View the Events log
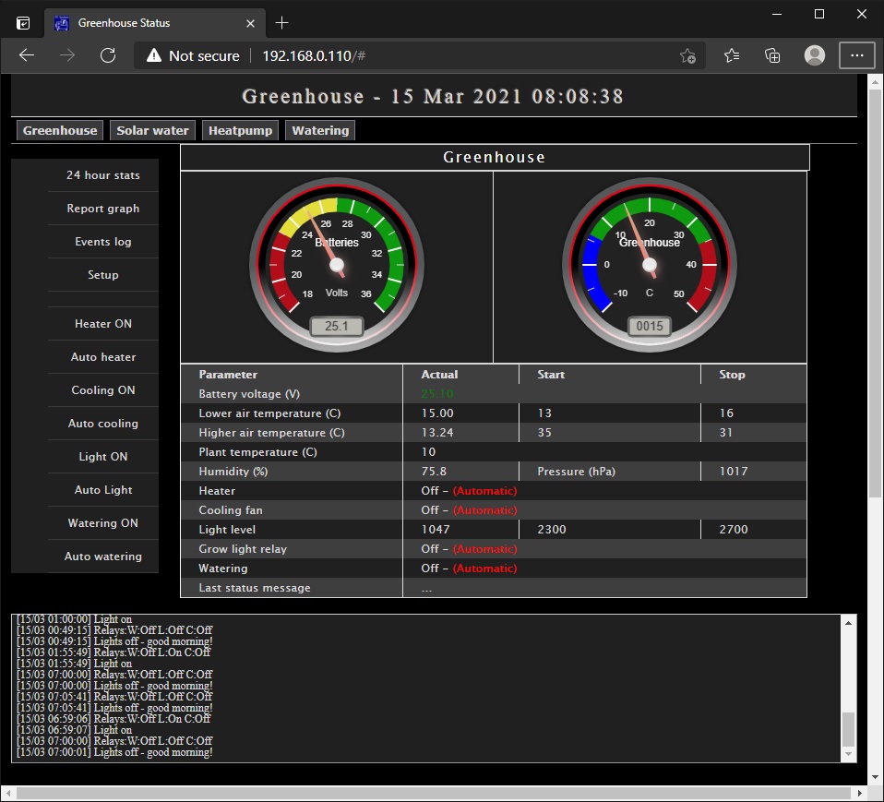The width and height of the screenshot is (884, 802). (103, 242)
